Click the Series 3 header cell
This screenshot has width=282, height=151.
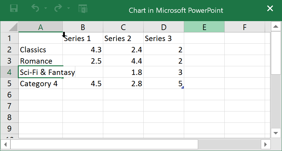pos(164,38)
